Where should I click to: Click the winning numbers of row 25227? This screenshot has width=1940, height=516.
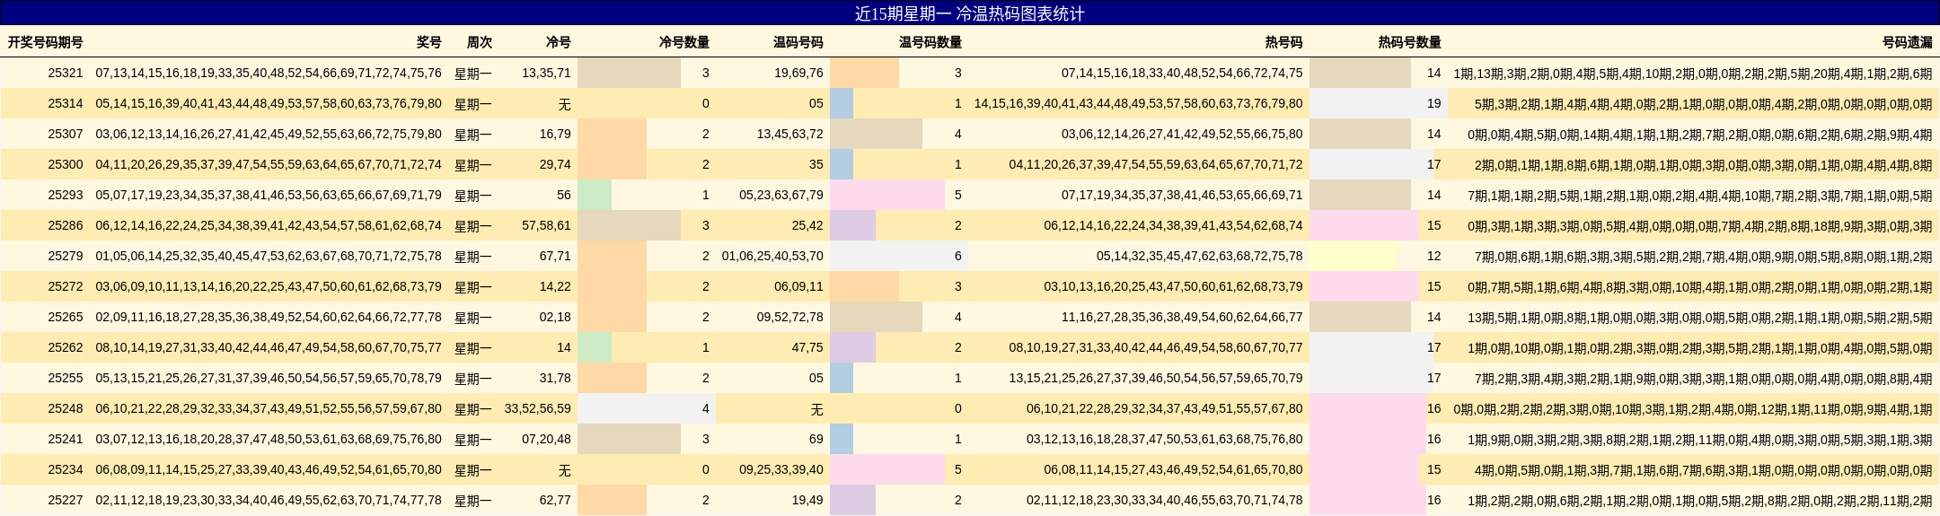(269, 500)
